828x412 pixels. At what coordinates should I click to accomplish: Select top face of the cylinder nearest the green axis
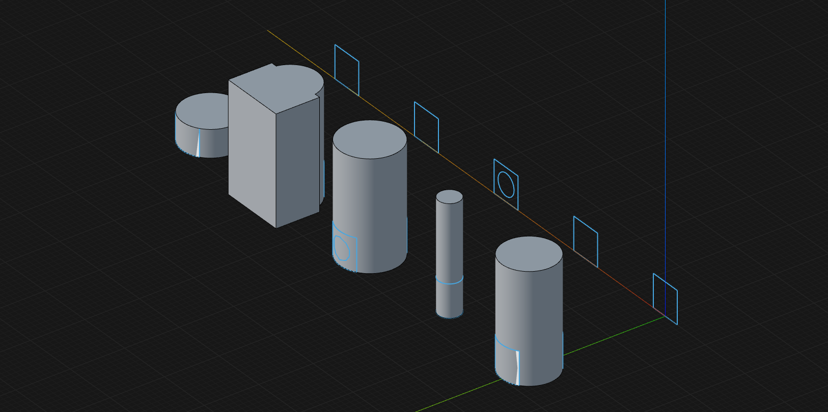(529, 254)
